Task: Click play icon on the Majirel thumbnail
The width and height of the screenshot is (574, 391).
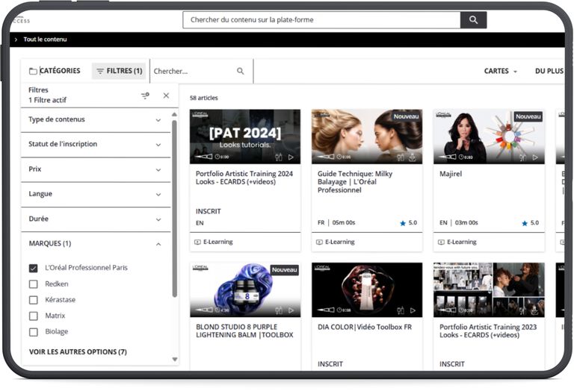Action: coord(535,157)
